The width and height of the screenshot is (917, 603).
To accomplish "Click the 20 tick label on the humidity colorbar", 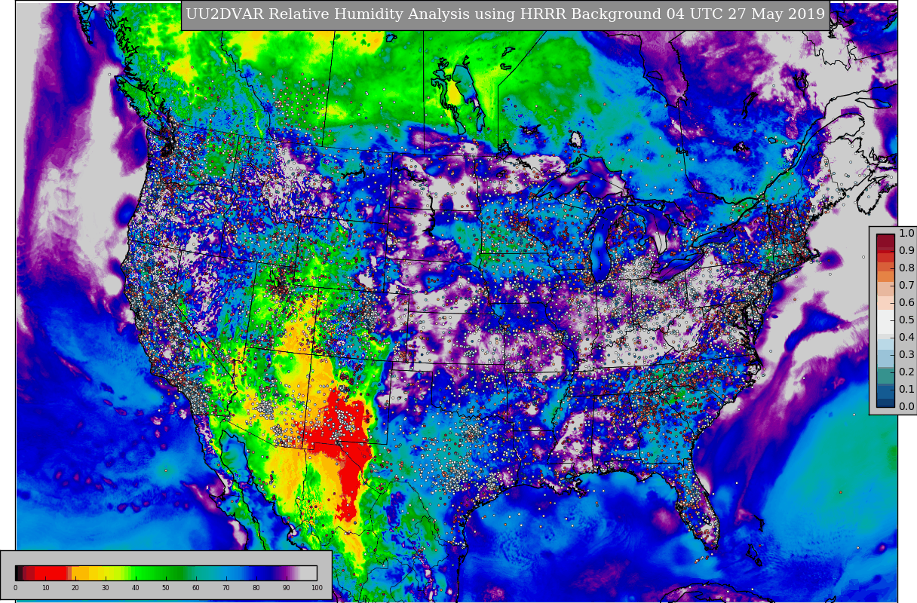I will [x=75, y=588].
